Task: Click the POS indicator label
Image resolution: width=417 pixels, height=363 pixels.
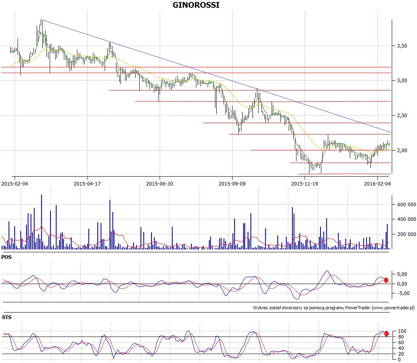Action: [7, 257]
